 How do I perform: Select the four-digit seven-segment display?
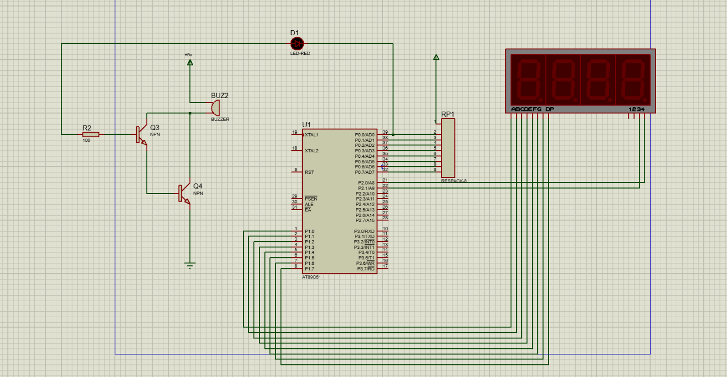[x=581, y=80]
